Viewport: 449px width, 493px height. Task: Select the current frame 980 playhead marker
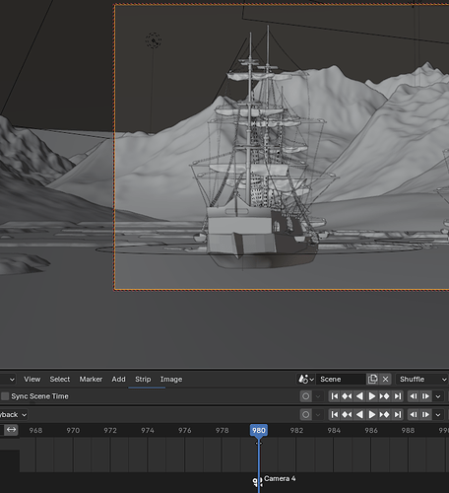click(x=259, y=431)
